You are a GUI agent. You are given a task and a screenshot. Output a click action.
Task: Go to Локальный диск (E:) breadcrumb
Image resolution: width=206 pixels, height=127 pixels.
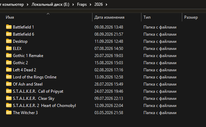[50, 4]
